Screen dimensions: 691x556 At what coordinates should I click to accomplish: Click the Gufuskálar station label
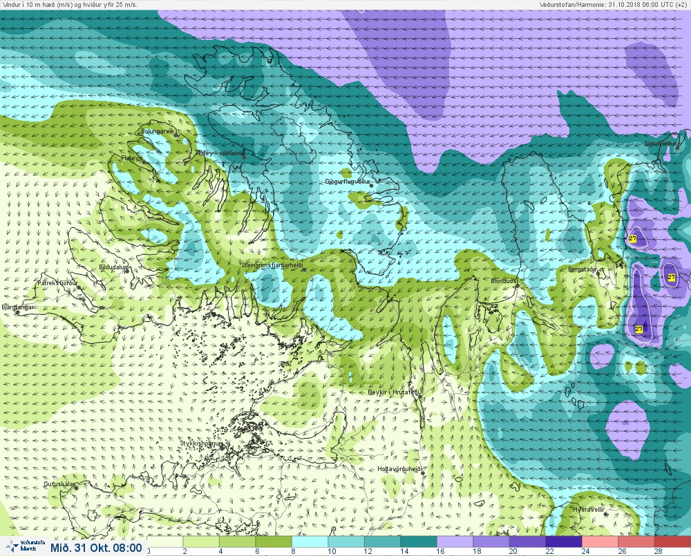59,484
